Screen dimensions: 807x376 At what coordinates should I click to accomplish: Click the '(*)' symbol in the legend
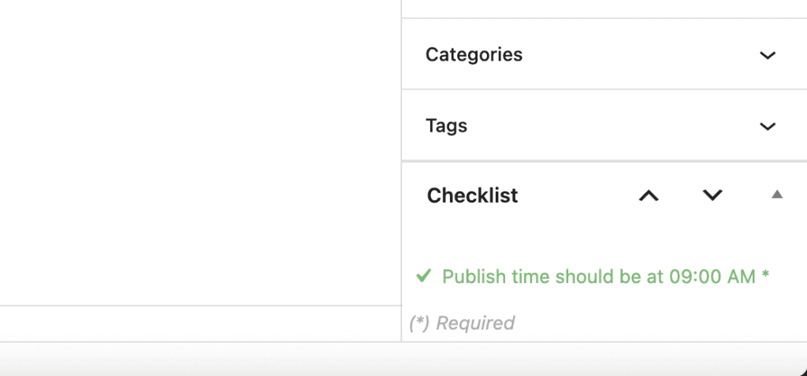419,323
